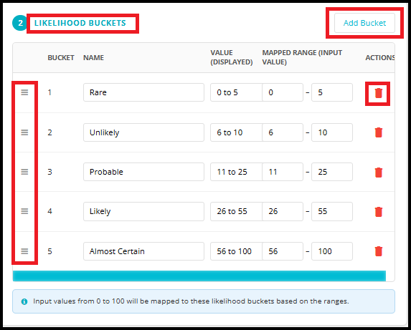Edit range end field showing 100

tap(332, 251)
